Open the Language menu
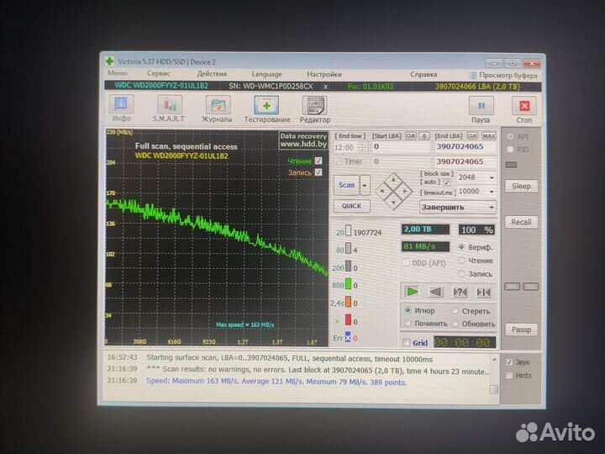 click(267, 74)
